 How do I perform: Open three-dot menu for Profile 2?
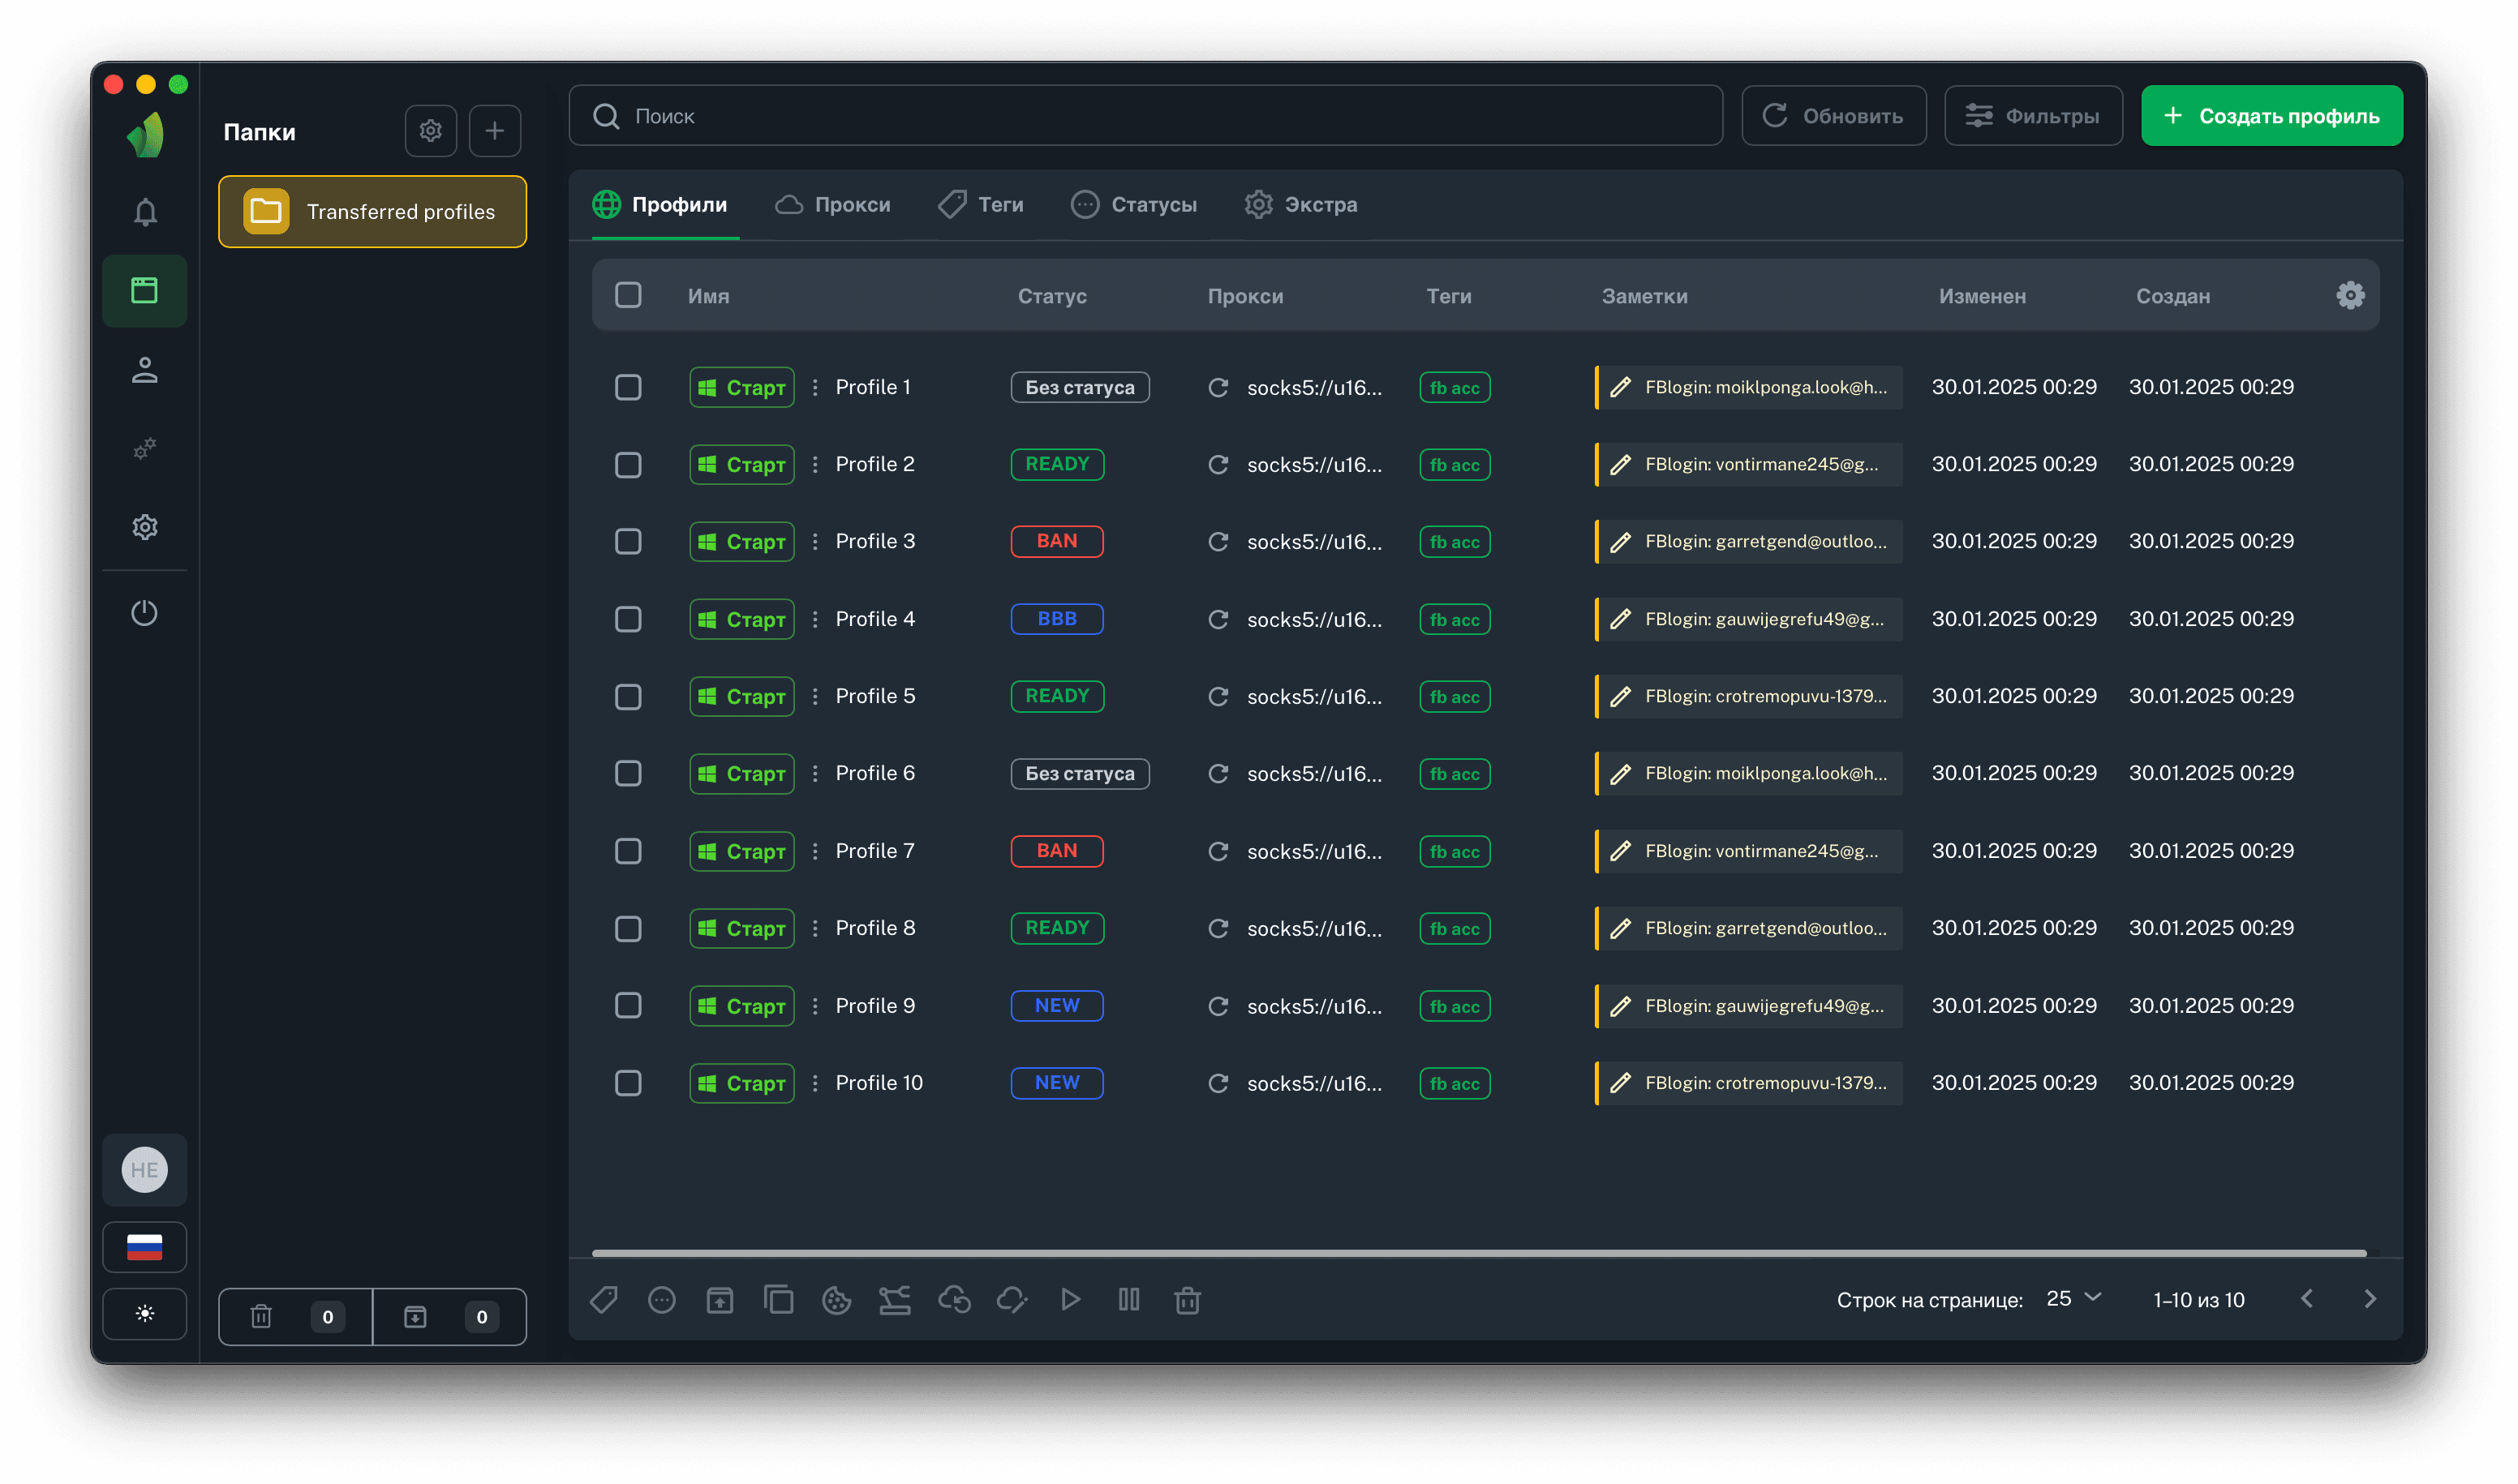(x=815, y=464)
